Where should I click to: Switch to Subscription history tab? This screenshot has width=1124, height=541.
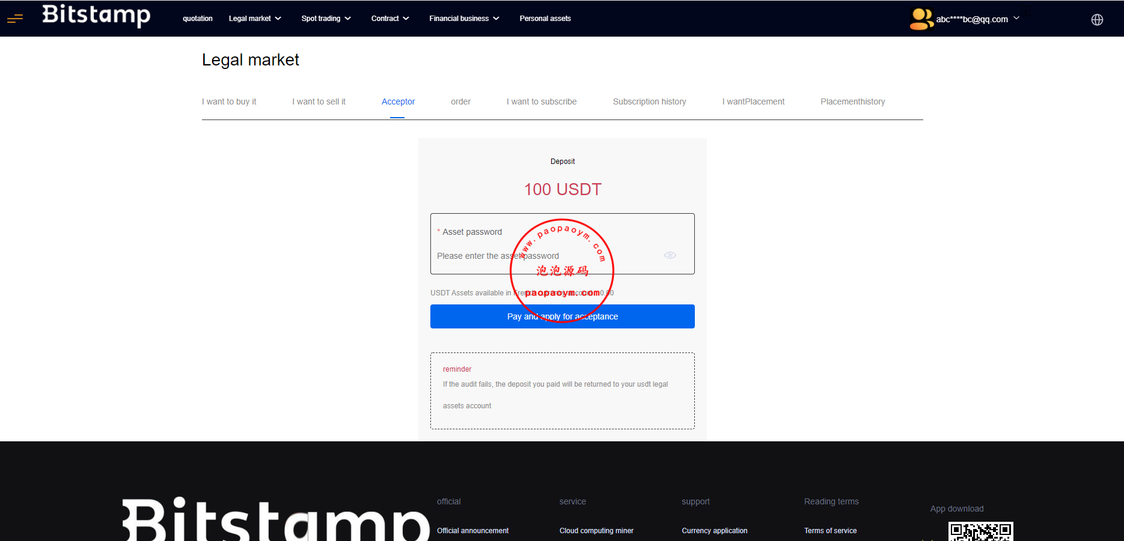coord(649,101)
